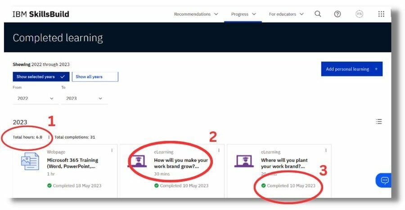The height and width of the screenshot is (210, 405).
Task: Toggle Show all years option
Action: (95, 77)
